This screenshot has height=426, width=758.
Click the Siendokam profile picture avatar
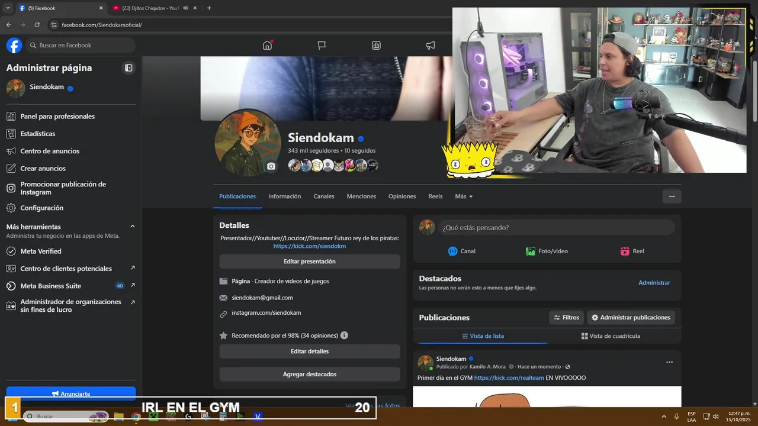coord(248,143)
